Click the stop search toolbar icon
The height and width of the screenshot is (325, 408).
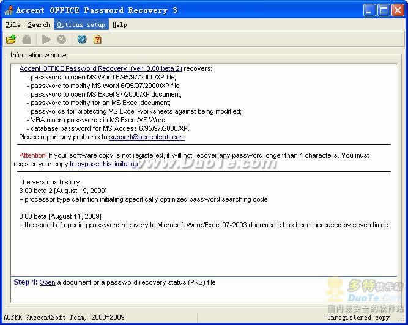tap(61, 40)
